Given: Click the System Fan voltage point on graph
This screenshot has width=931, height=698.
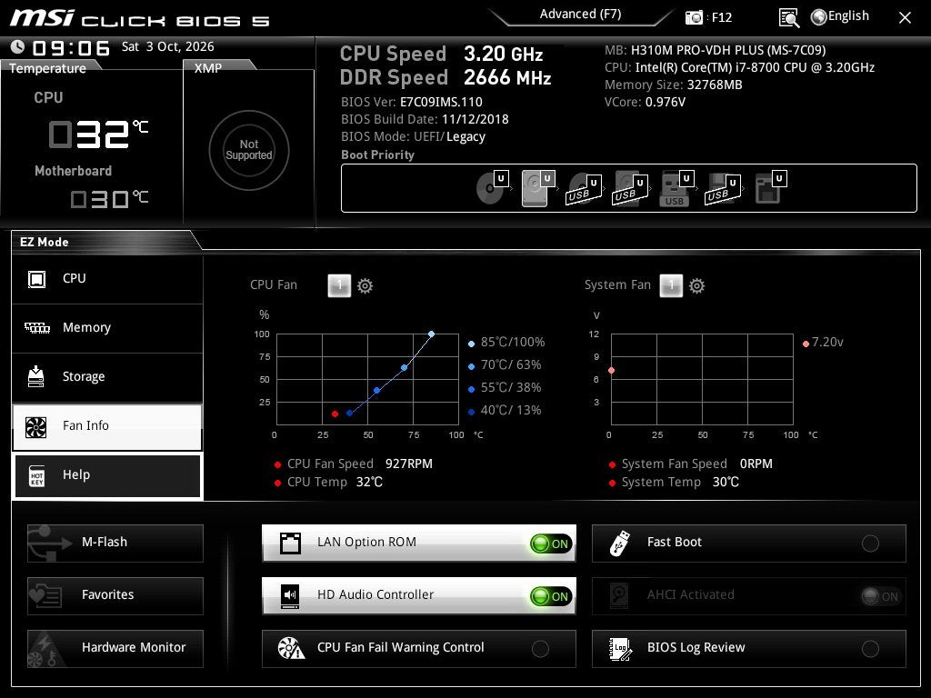Looking at the screenshot, I should (612, 371).
